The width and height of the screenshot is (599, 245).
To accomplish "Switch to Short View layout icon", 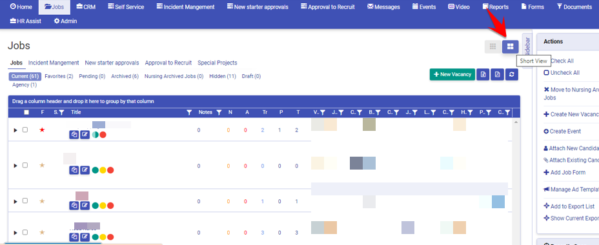I will coord(510,46).
